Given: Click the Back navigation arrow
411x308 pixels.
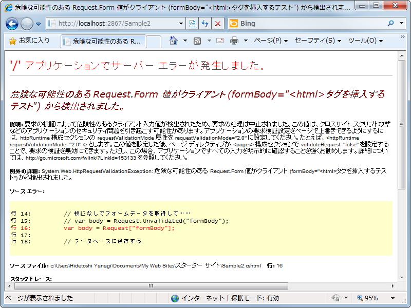Looking at the screenshot, I should tap(11, 24).
